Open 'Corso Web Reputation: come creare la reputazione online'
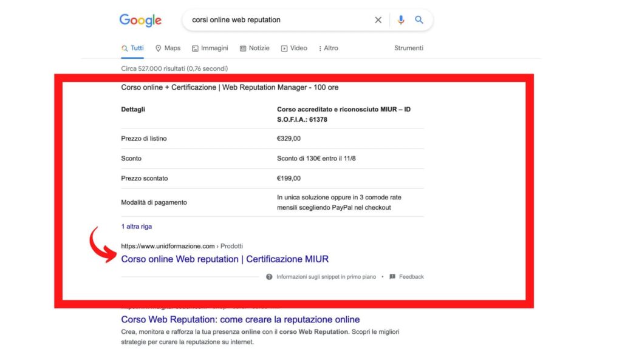The height and width of the screenshot is (349, 622). [241, 319]
